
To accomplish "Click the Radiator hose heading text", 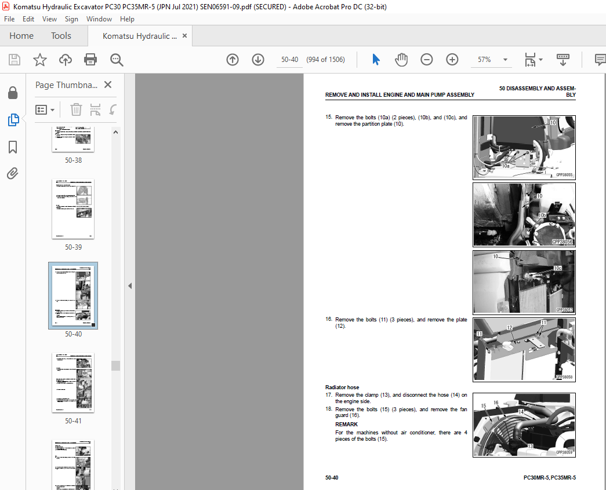I will [x=342, y=387].
